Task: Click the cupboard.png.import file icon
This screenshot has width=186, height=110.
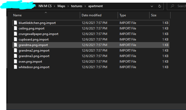Action: pyautogui.click(x=16, y=39)
